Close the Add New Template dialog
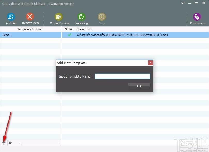 (150, 63)
